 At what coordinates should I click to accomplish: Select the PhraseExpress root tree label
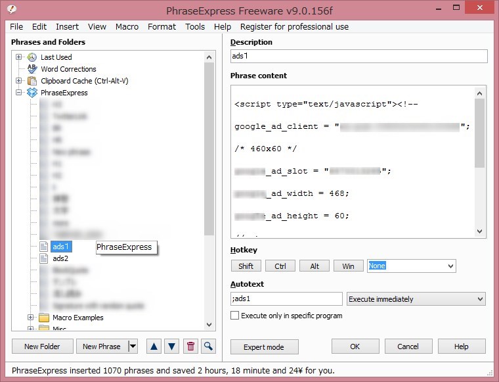(x=64, y=93)
